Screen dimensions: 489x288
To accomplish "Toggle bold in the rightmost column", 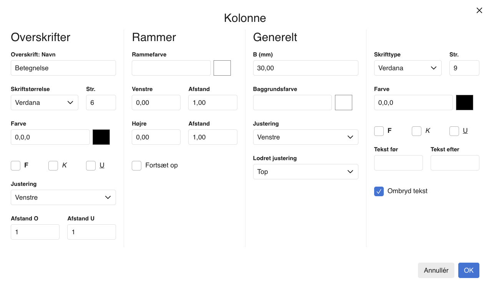I will [379, 131].
